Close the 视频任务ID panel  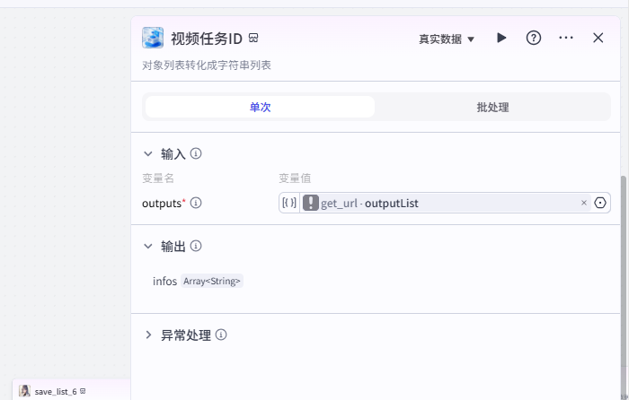click(598, 38)
